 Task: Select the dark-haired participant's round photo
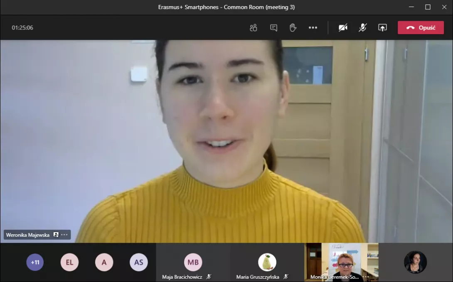(x=415, y=262)
